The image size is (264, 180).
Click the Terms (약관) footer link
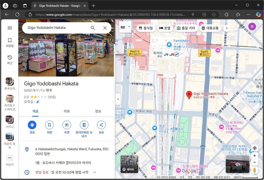pos(190,177)
